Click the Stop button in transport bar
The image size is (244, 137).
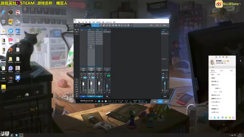coord(99,101)
